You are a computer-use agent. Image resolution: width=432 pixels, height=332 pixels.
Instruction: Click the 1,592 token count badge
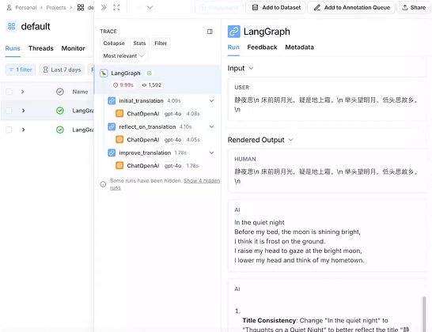tap(152, 85)
